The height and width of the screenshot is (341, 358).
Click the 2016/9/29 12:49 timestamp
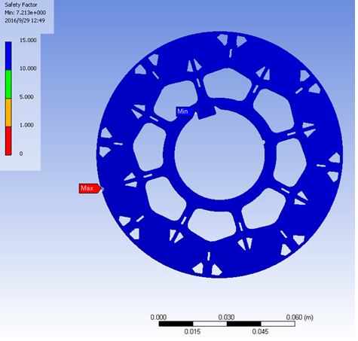(x=25, y=20)
